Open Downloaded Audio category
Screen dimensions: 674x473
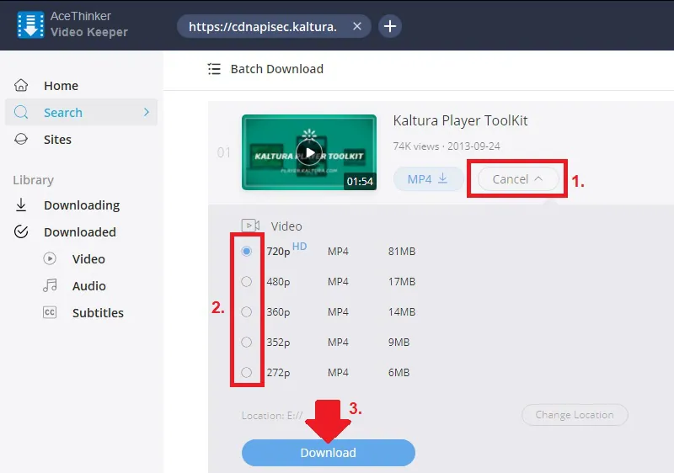tap(89, 286)
